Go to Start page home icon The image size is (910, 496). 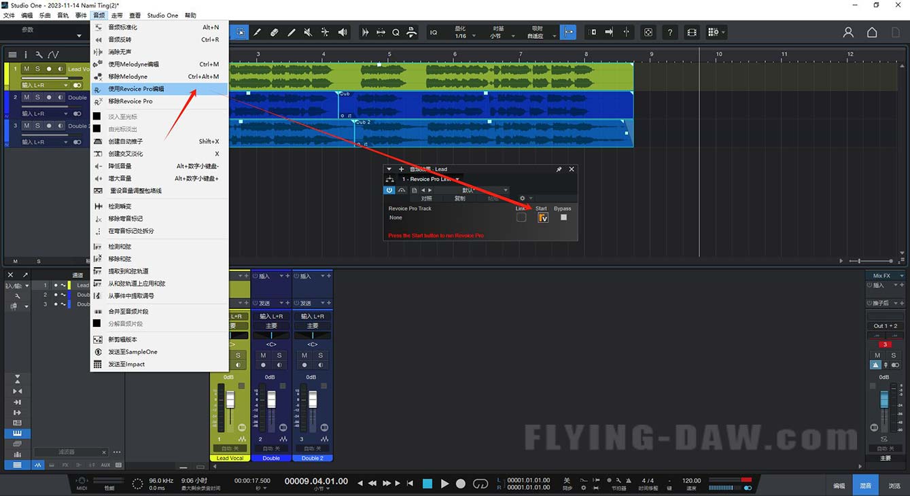pyautogui.click(x=872, y=32)
